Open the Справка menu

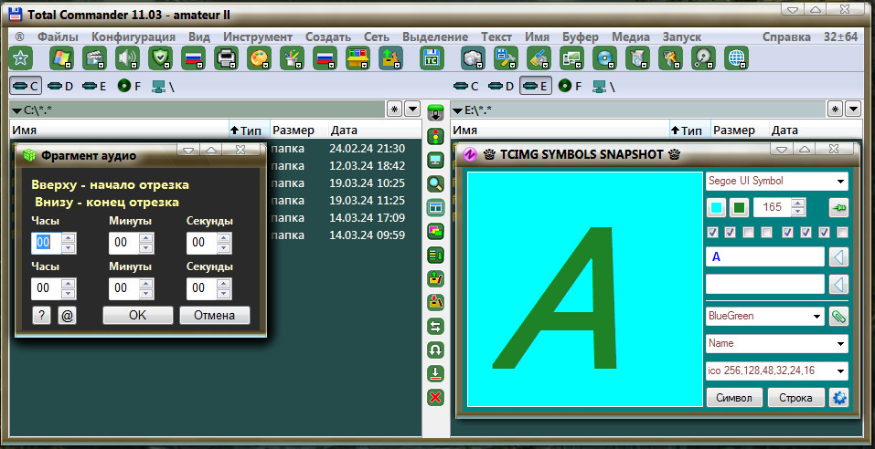click(786, 37)
